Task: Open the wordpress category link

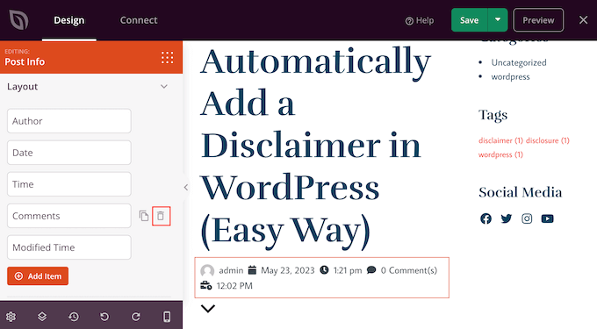Action: click(x=510, y=76)
